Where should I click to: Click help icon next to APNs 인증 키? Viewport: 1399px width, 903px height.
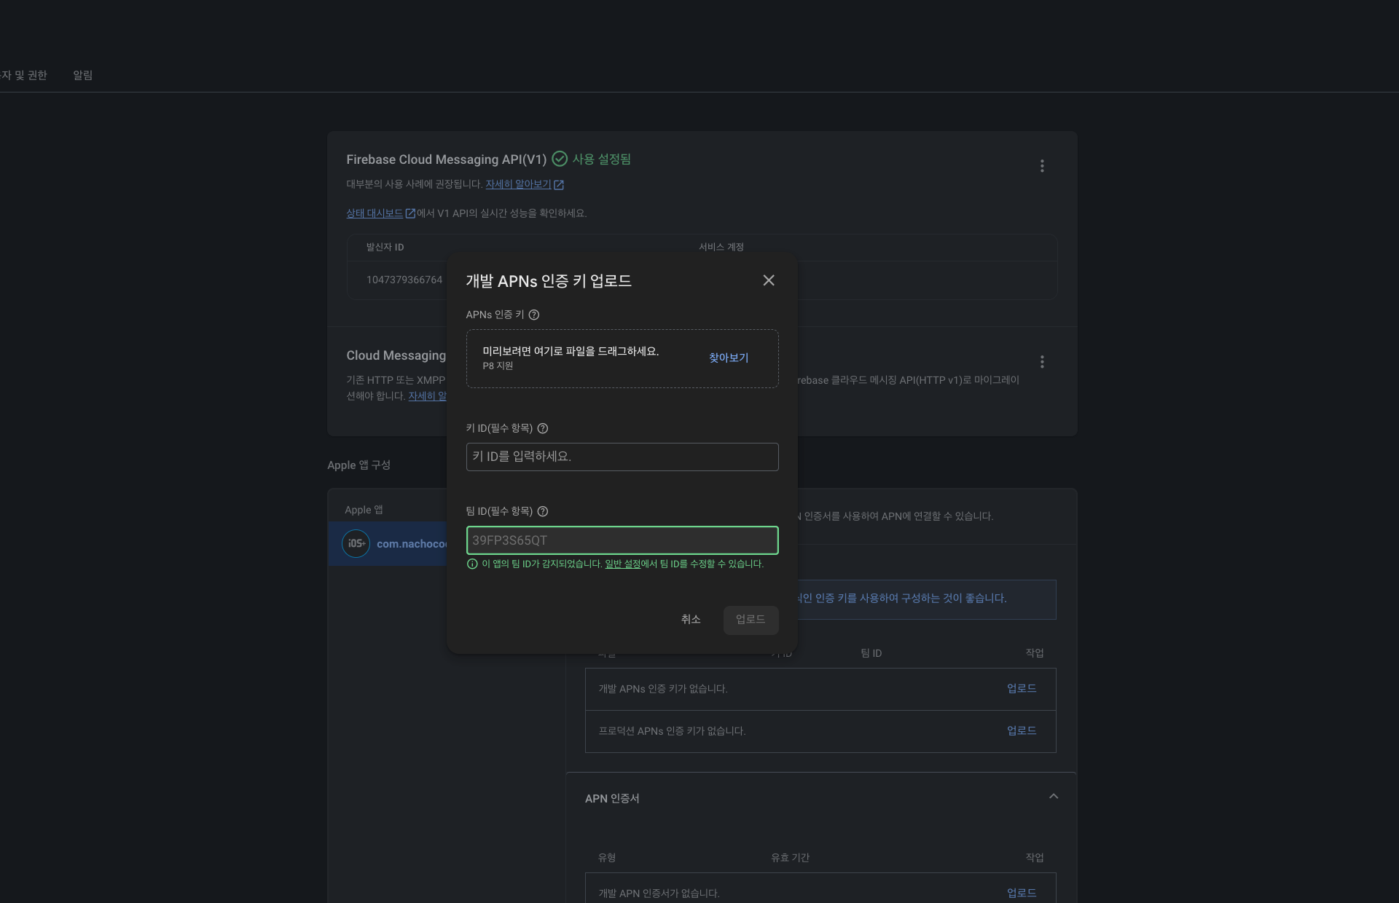[533, 315]
